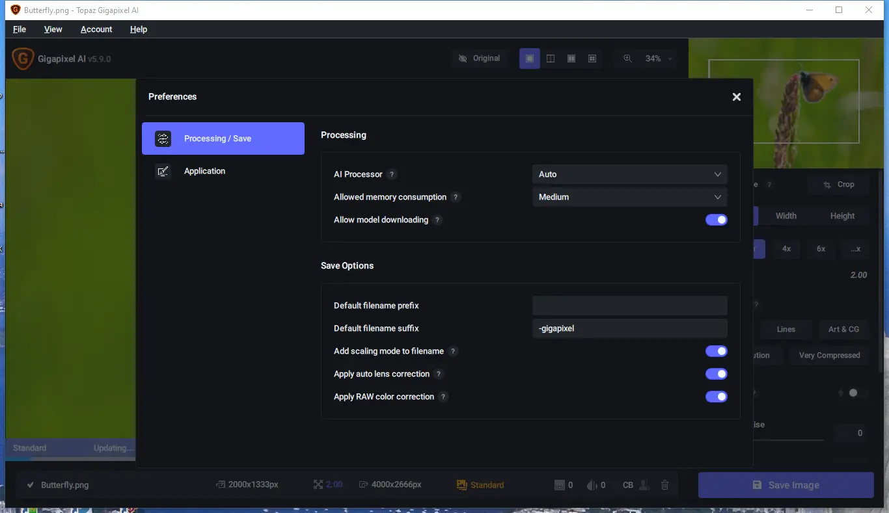Click the Gigapixel AI logo
Viewport: 889px width, 513px height.
tap(23, 59)
